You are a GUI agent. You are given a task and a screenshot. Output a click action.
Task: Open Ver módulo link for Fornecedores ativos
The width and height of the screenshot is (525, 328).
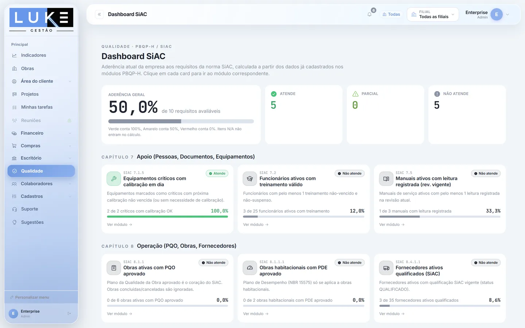point(392,314)
